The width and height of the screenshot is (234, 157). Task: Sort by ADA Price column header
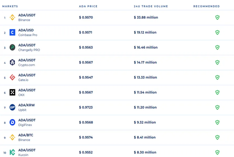point(88,6)
